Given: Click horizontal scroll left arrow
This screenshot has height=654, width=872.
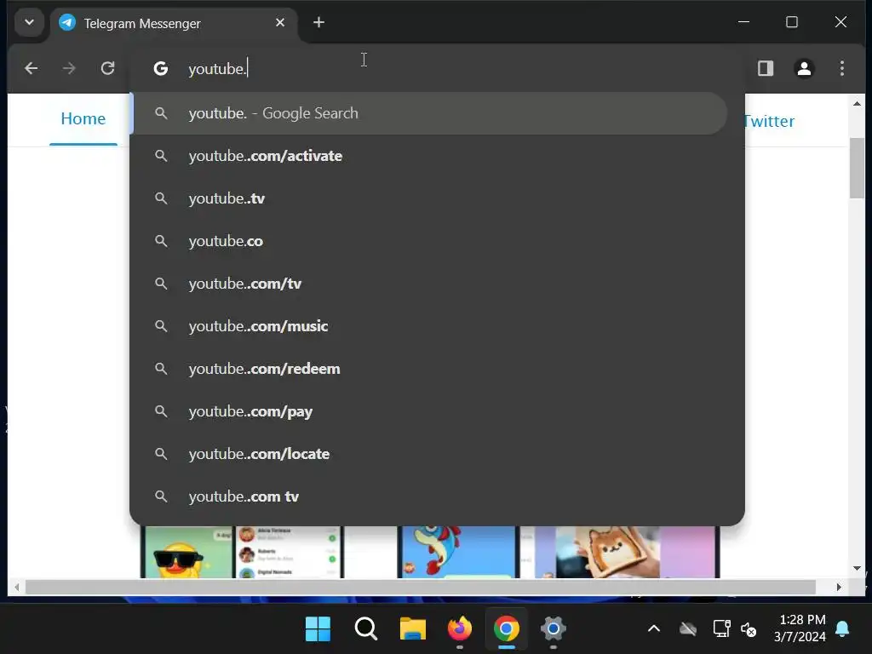Looking at the screenshot, I should click(x=17, y=588).
